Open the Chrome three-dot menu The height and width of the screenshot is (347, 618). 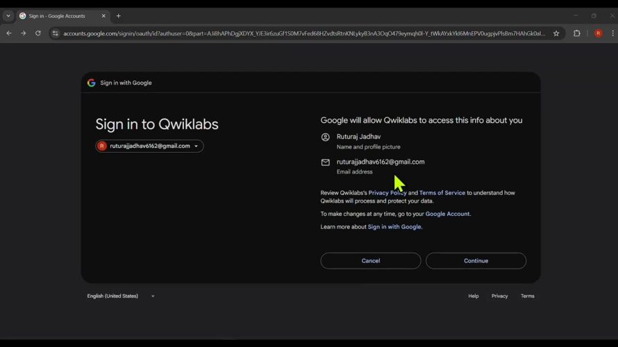pos(612,33)
